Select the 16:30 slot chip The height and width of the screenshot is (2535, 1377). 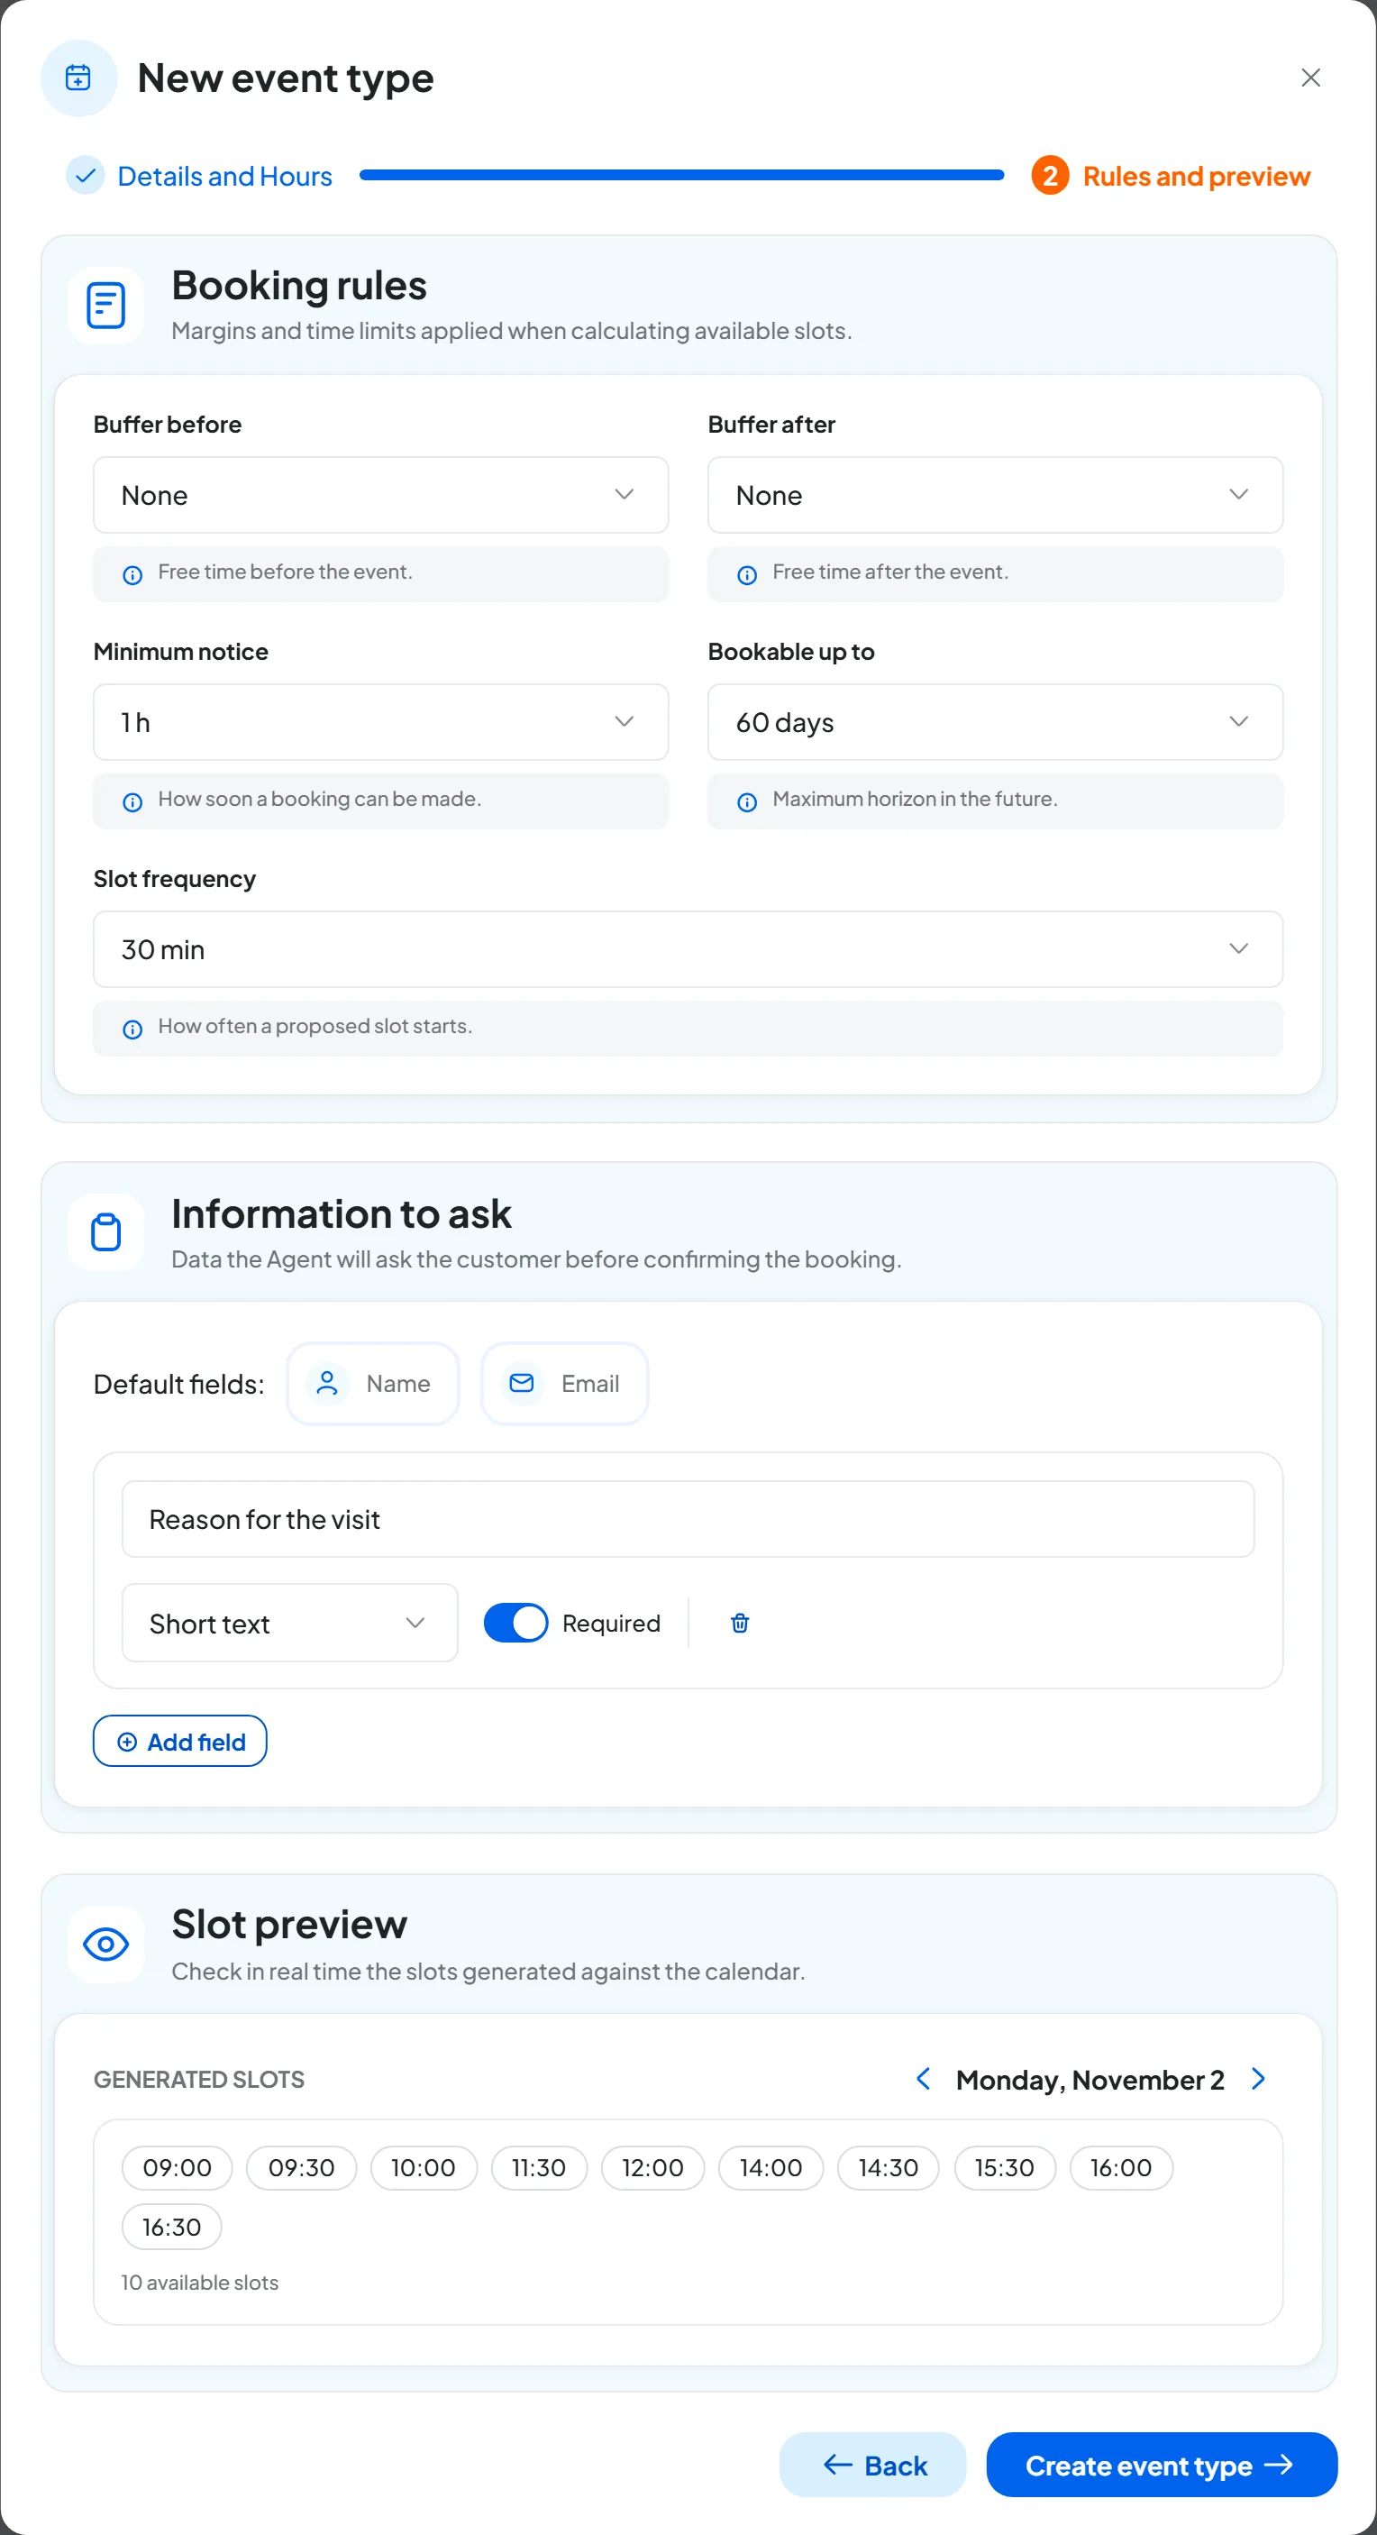[x=172, y=2227]
